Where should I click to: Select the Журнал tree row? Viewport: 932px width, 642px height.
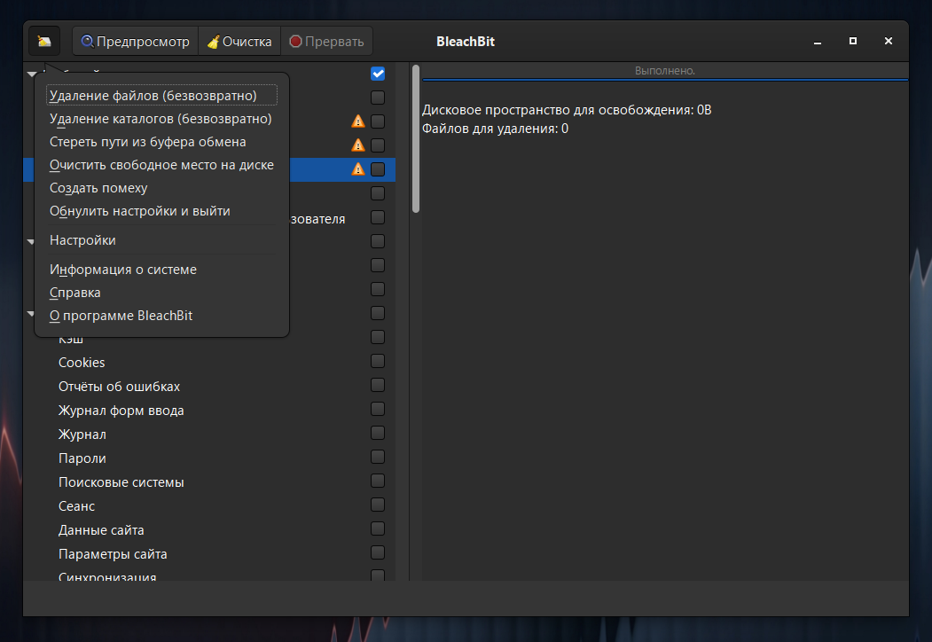click(209, 435)
